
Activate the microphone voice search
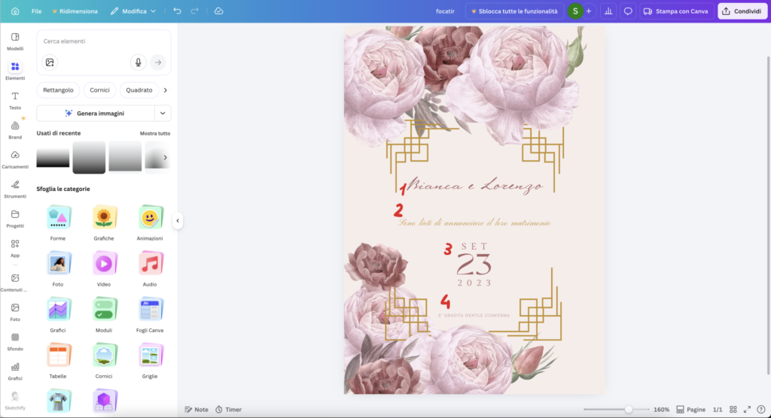139,62
